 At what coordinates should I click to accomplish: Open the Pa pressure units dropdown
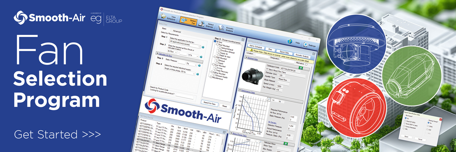coord(192,64)
